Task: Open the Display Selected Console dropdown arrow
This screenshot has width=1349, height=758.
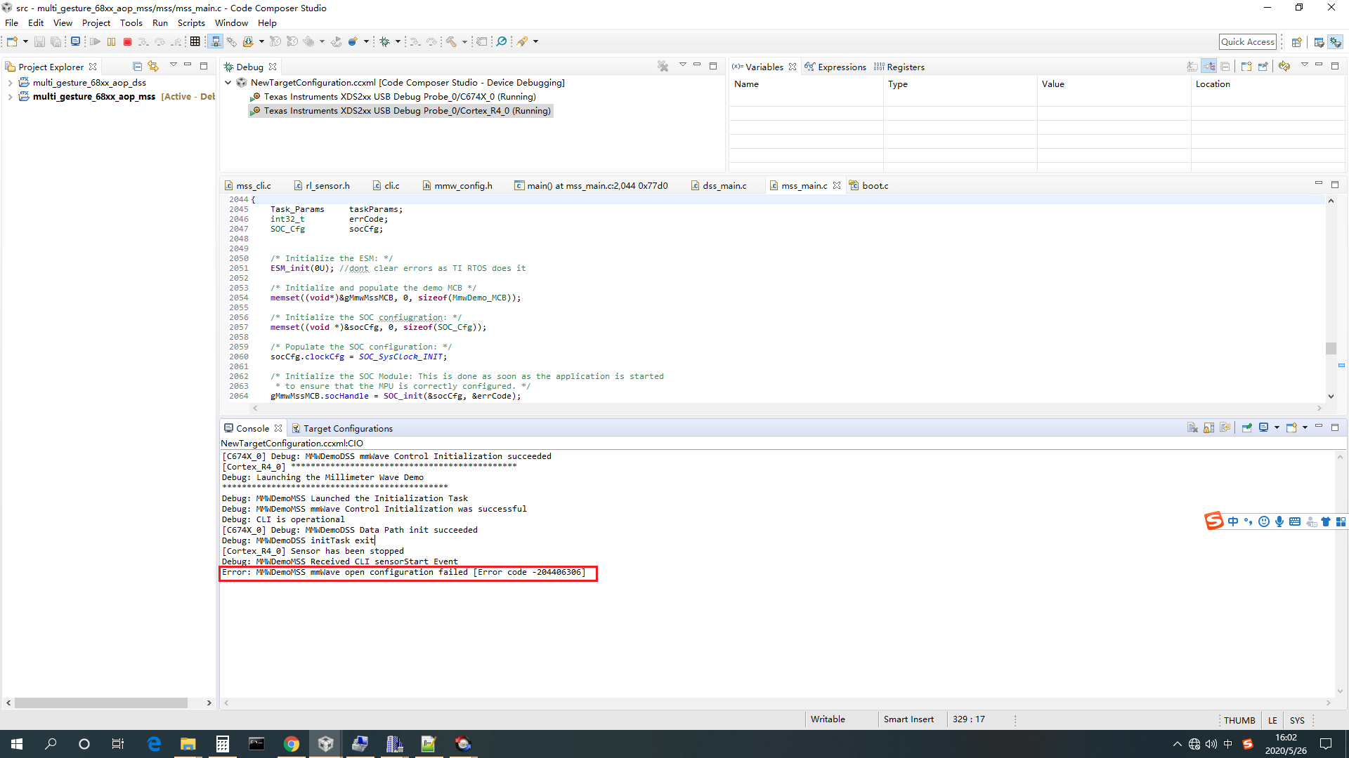Action: coord(1277,427)
